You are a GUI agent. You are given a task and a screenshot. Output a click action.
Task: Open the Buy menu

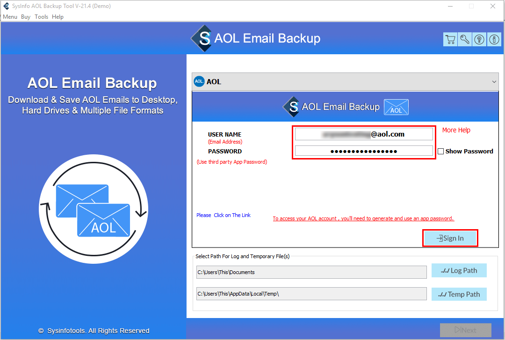tap(26, 17)
